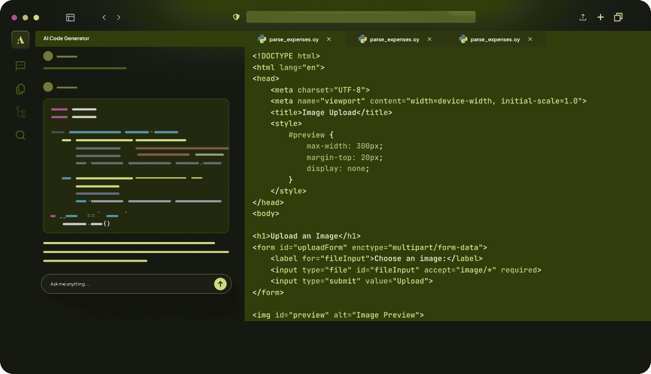Go forward with right chevron

119,18
